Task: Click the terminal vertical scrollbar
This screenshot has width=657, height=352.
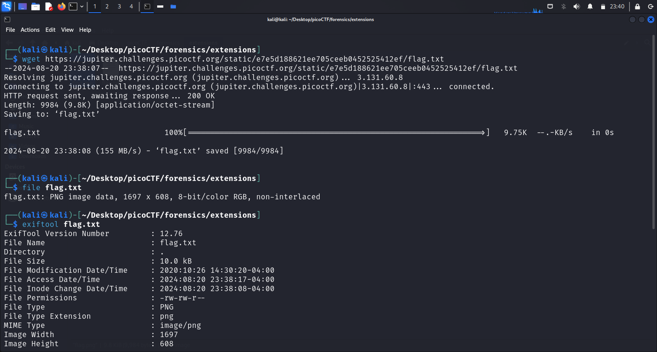Action: pos(654,134)
